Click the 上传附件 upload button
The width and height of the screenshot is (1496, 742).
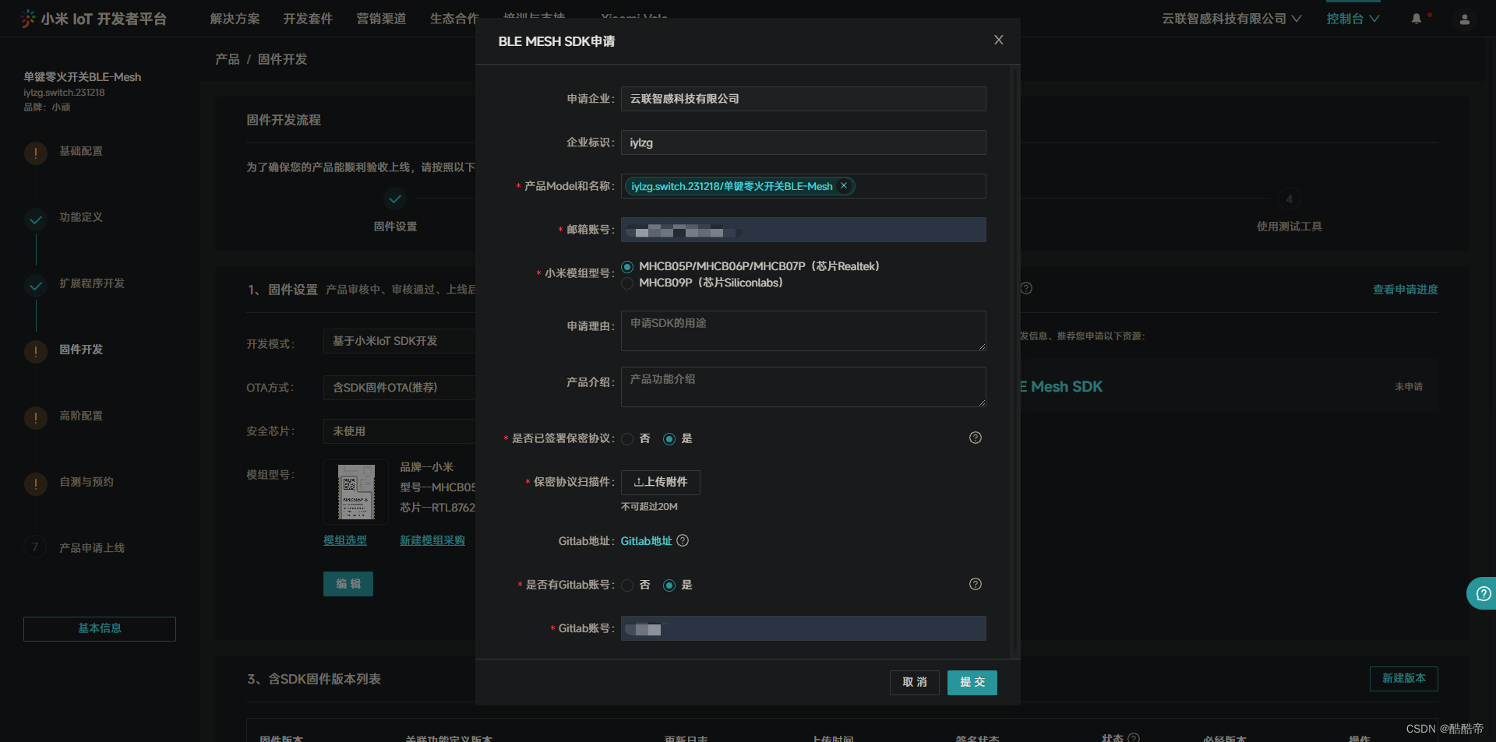(x=660, y=482)
